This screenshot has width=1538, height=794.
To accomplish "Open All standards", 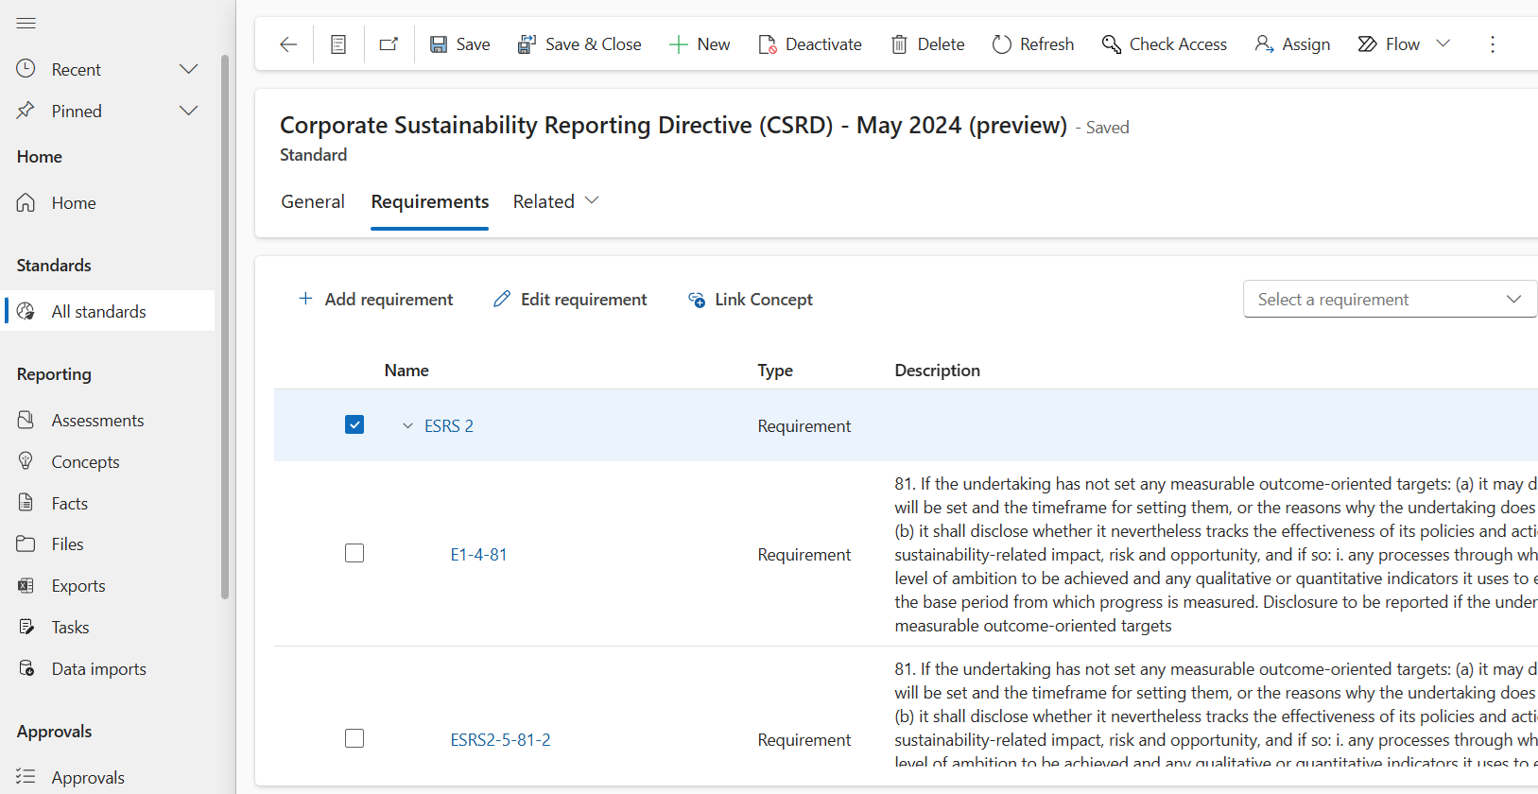I will pyautogui.click(x=110, y=311).
